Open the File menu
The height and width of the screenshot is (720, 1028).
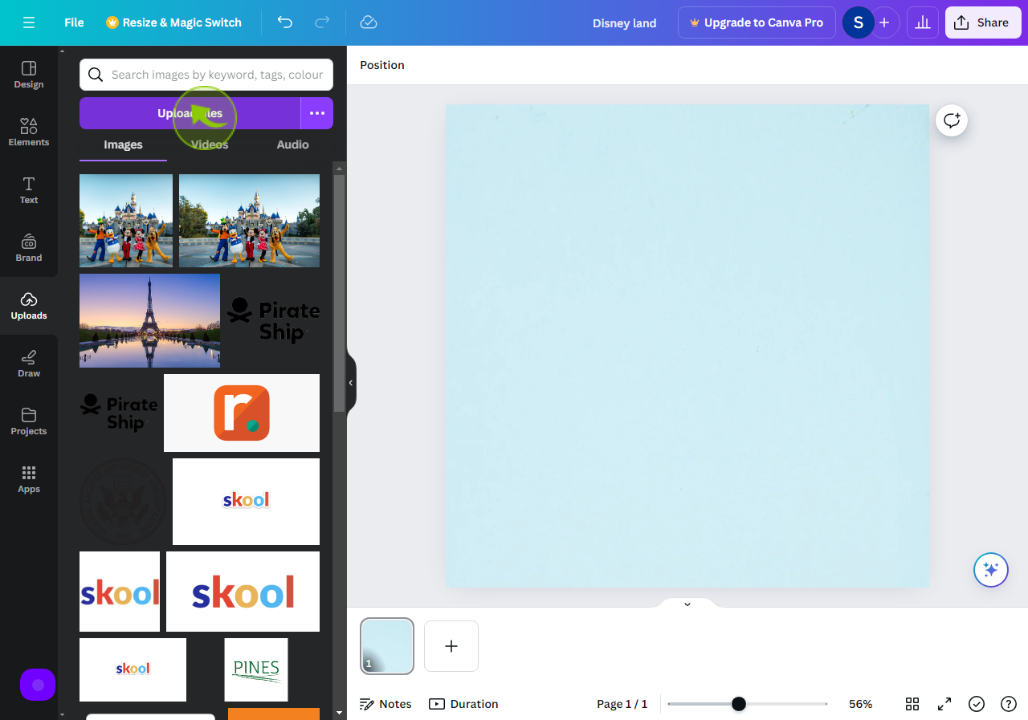click(74, 22)
